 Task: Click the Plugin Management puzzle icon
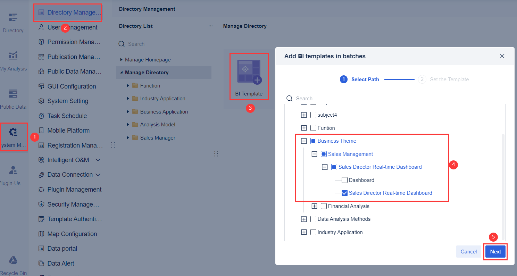click(x=41, y=190)
